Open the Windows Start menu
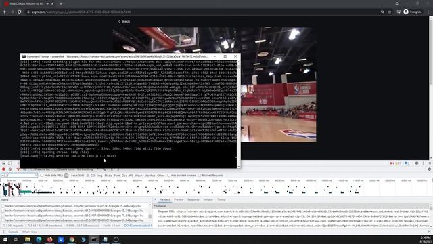 point(5,239)
